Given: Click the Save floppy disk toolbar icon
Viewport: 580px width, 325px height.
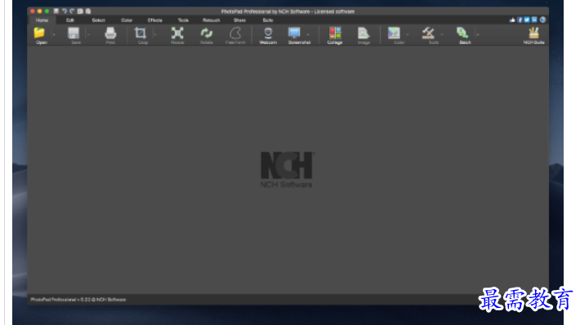Looking at the screenshot, I should click(74, 33).
